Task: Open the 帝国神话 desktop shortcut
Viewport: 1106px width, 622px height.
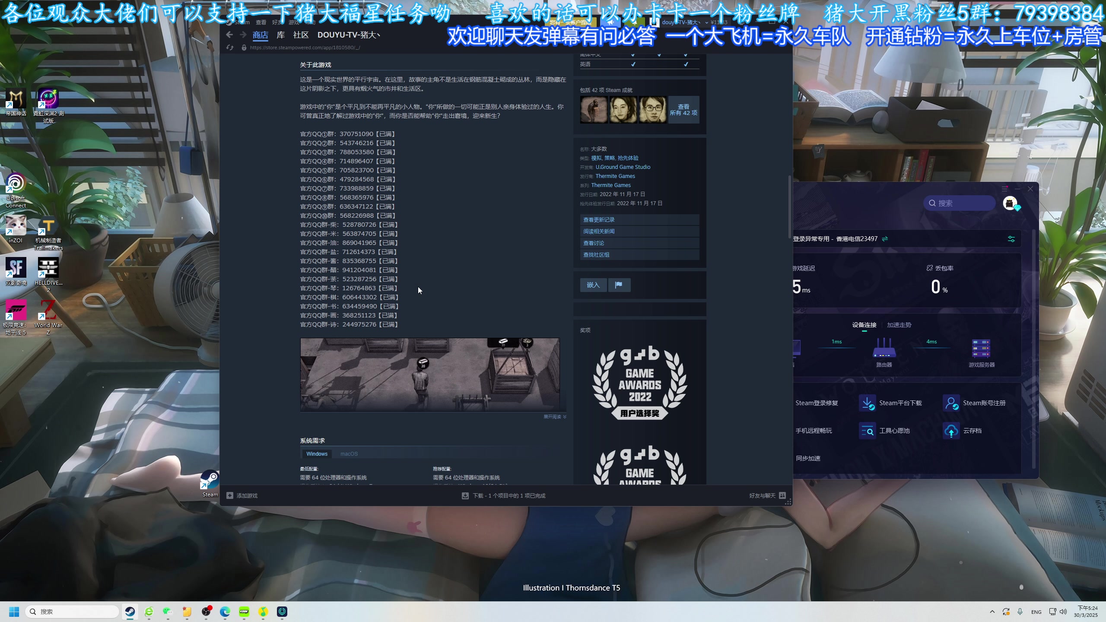Action: [16, 102]
